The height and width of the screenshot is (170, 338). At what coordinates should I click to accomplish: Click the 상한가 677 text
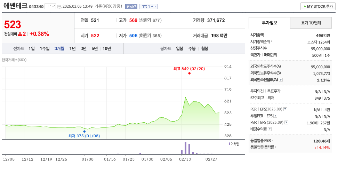[x=150, y=20]
